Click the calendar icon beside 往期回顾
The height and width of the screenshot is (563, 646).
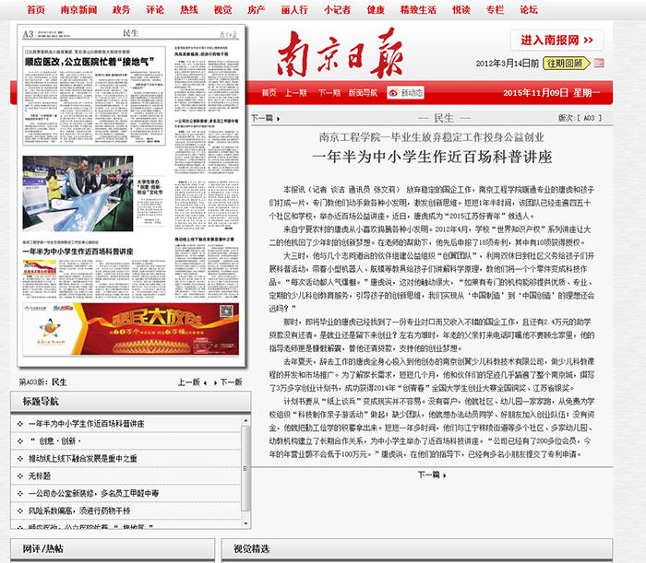tap(602, 63)
